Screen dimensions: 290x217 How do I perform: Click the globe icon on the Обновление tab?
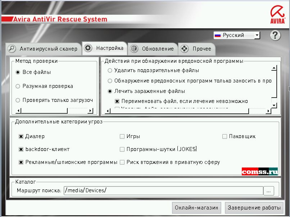click(134, 49)
